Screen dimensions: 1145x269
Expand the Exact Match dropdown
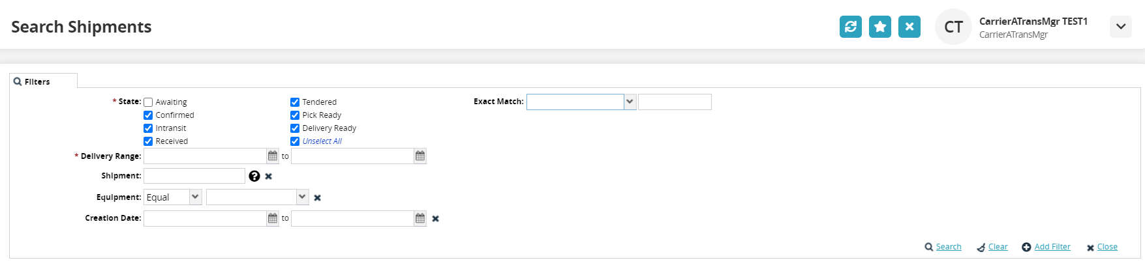point(630,102)
